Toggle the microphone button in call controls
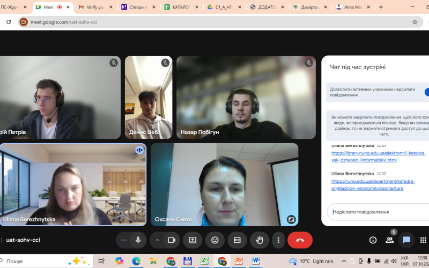Screen dimensions: 429x268 point(138,240)
